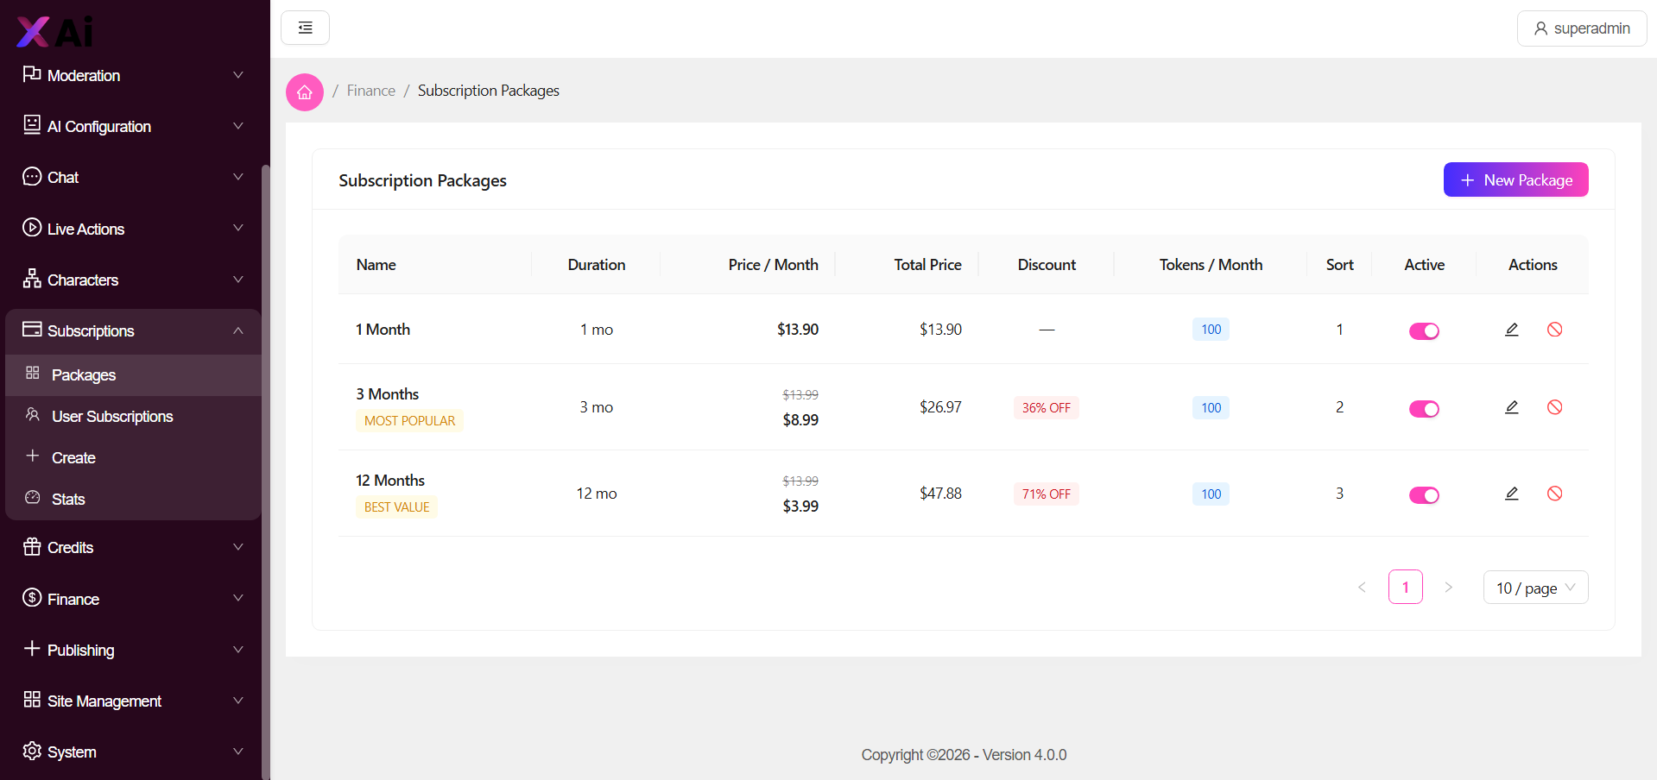
Task: Click the Characters hierarchy icon
Action: (32, 279)
